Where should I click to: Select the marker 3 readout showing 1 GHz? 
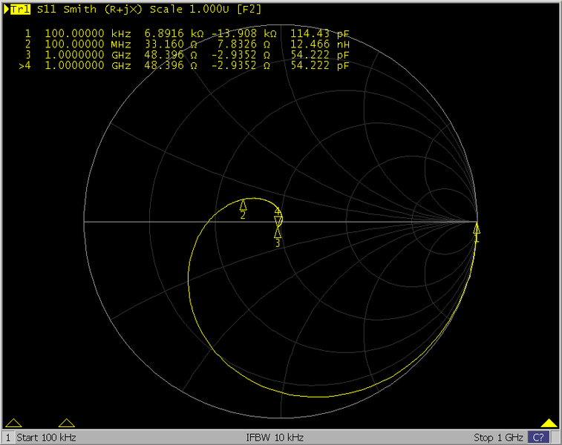point(187,55)
